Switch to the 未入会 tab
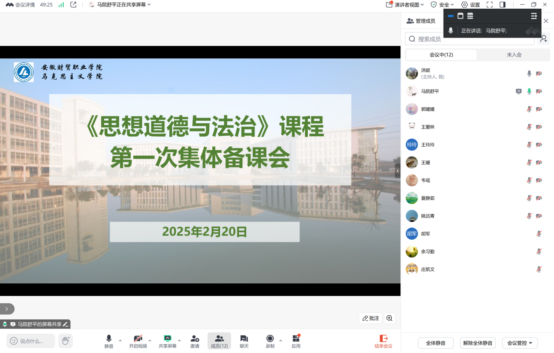The image size is (554, 353). [x=514, y=55]
